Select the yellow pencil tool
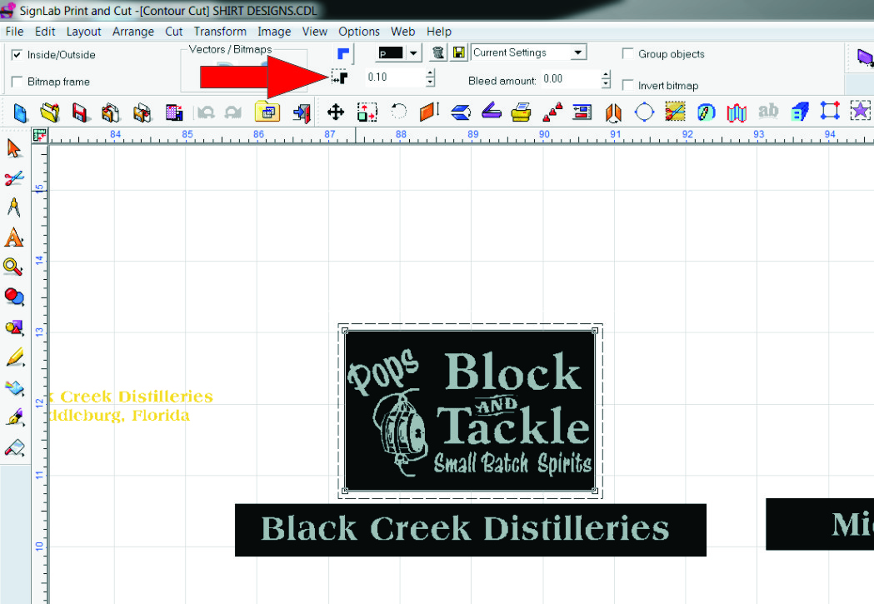This screenshot has height=604, width=874. (14, 357)
